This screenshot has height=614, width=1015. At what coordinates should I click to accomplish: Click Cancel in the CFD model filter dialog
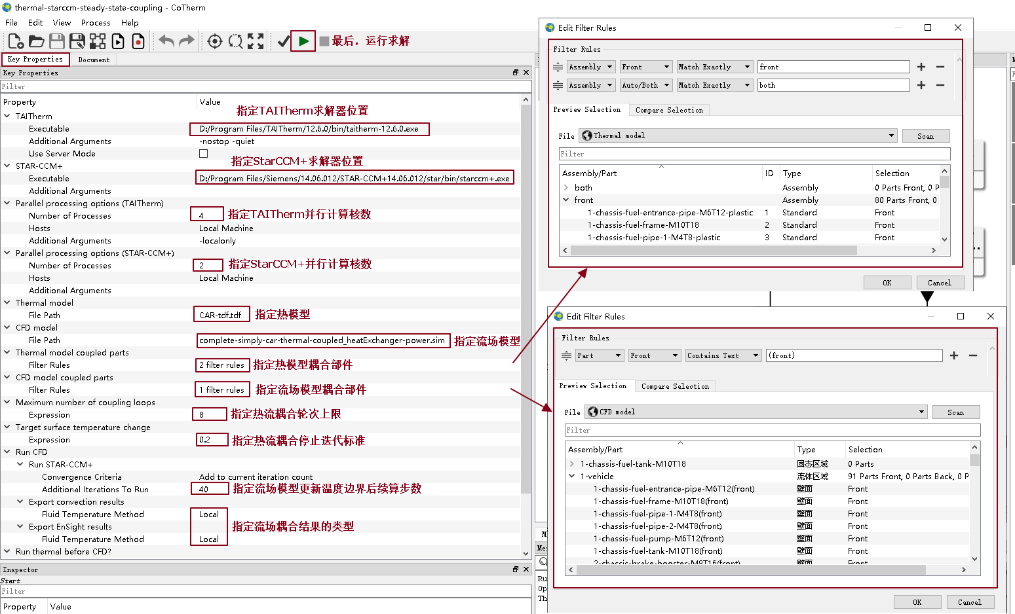coord(969,602)
